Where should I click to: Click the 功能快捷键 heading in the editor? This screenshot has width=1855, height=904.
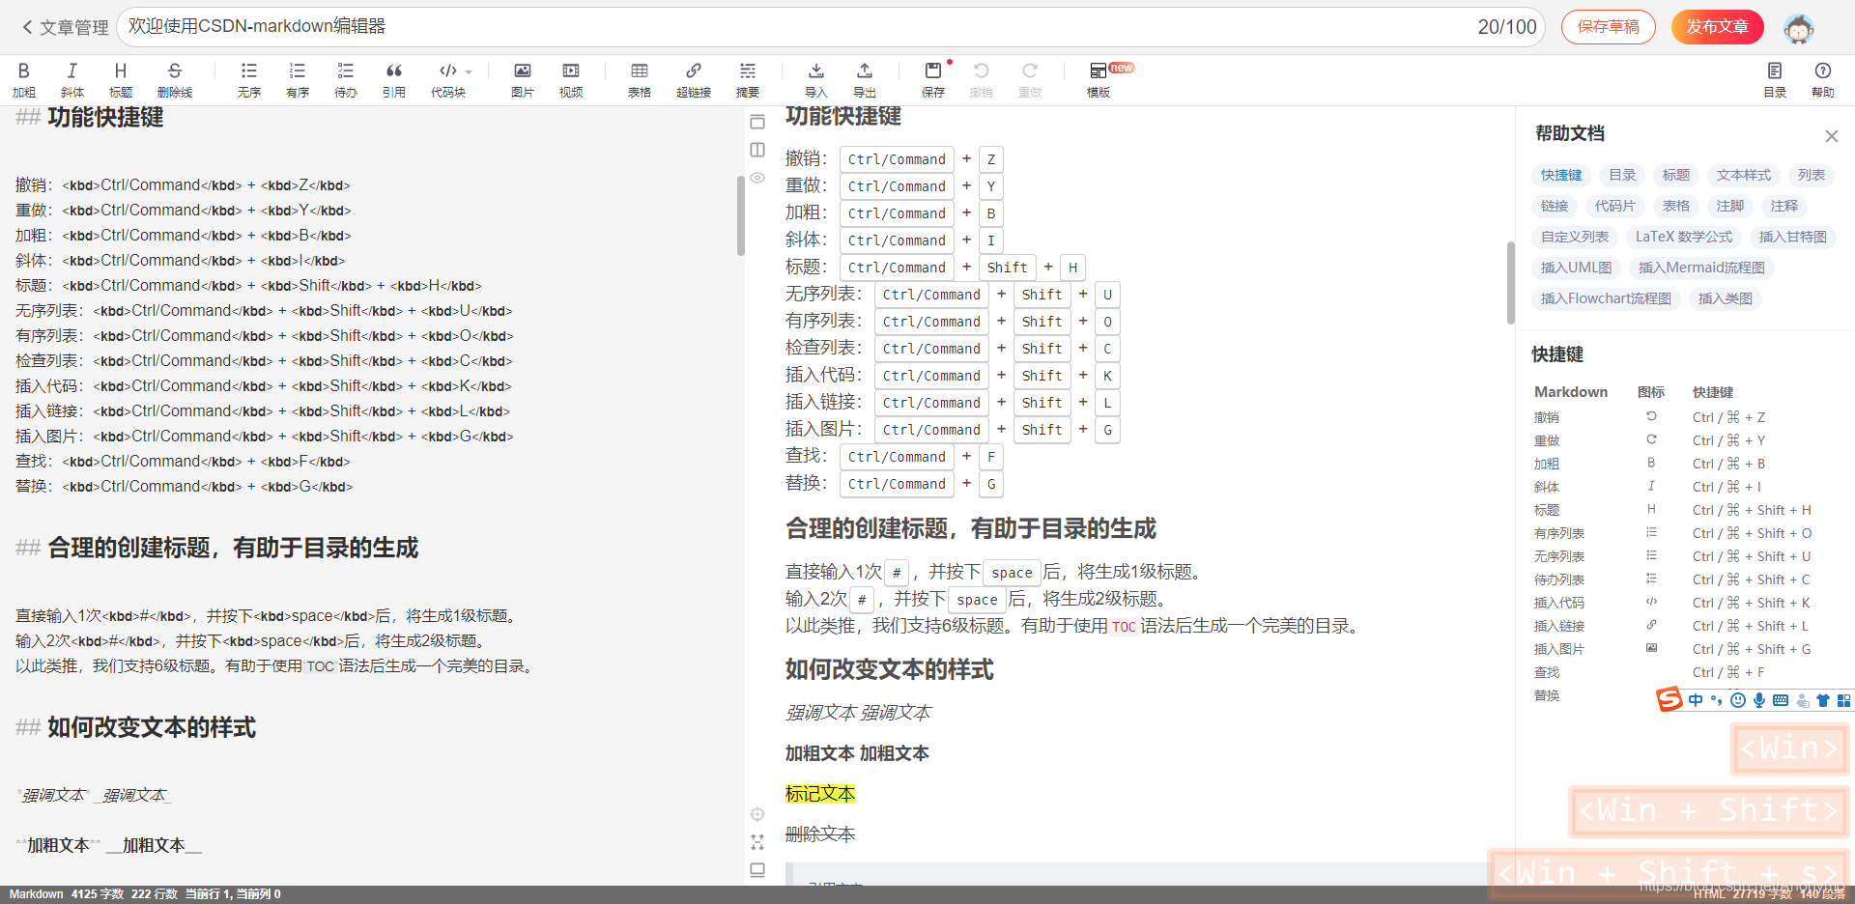(x=105, y=117)
